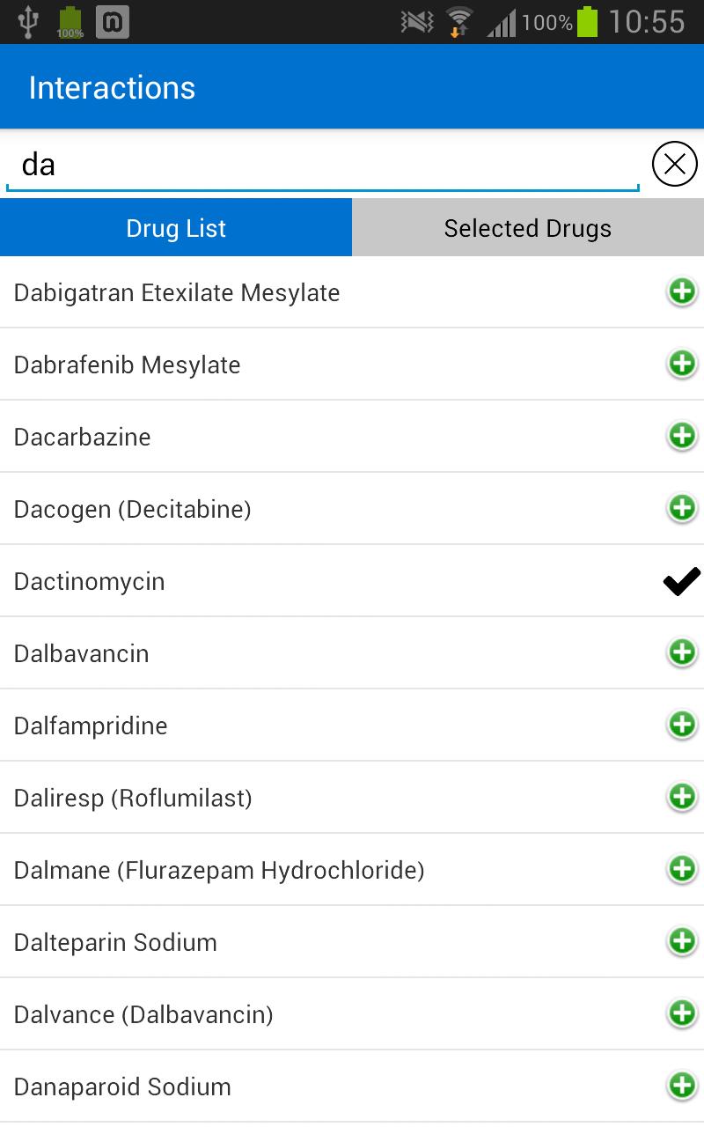Toggle selection for Dalmane (Flurazepam Hydrochloride)
The width and height of the screenshot is (704, 1127).
pos(682,869)
